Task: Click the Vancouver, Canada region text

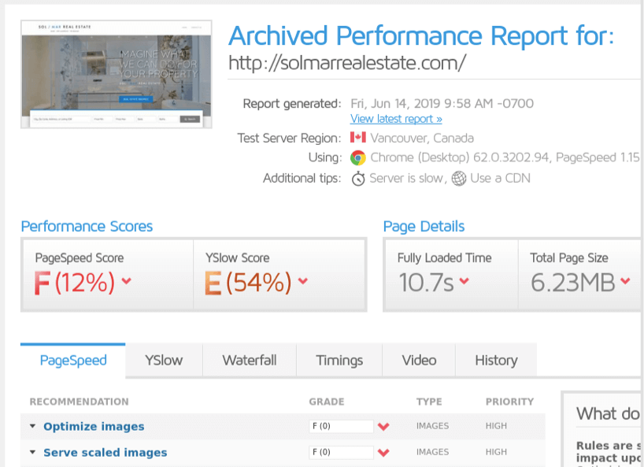Action: point(422,138)
